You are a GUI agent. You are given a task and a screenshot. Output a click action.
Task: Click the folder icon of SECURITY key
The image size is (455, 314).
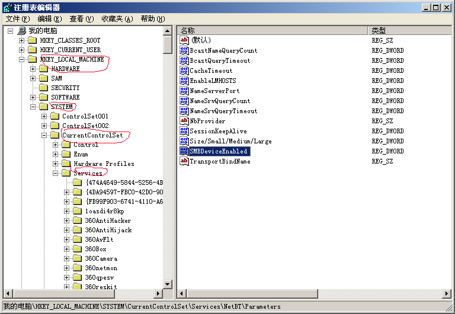point(43,88)
